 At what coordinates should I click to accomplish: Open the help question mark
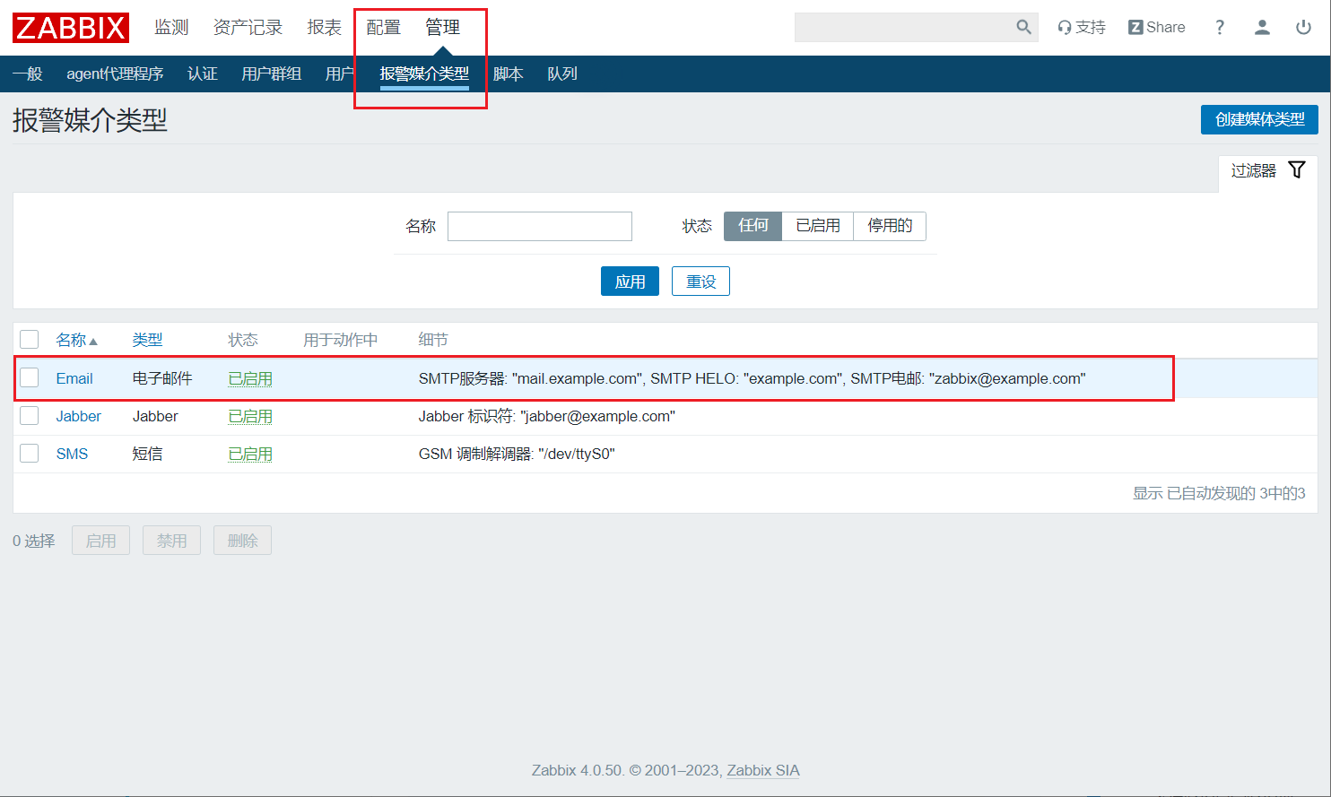pyautogui.click(x=1219, y=27)
